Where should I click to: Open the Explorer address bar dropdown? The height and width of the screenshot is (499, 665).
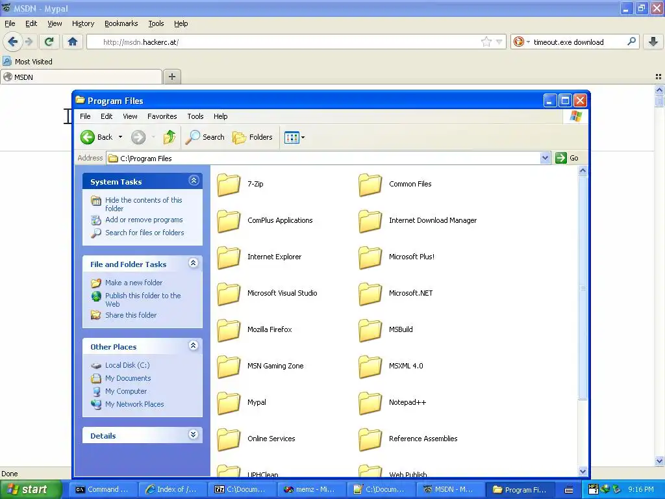pos(546,159)
